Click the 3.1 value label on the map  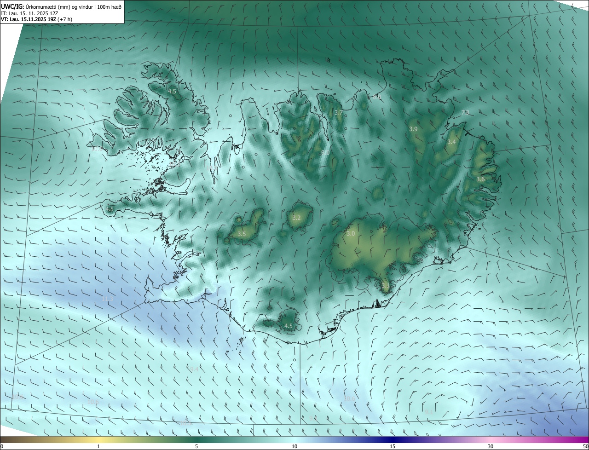tap(386, 285)
